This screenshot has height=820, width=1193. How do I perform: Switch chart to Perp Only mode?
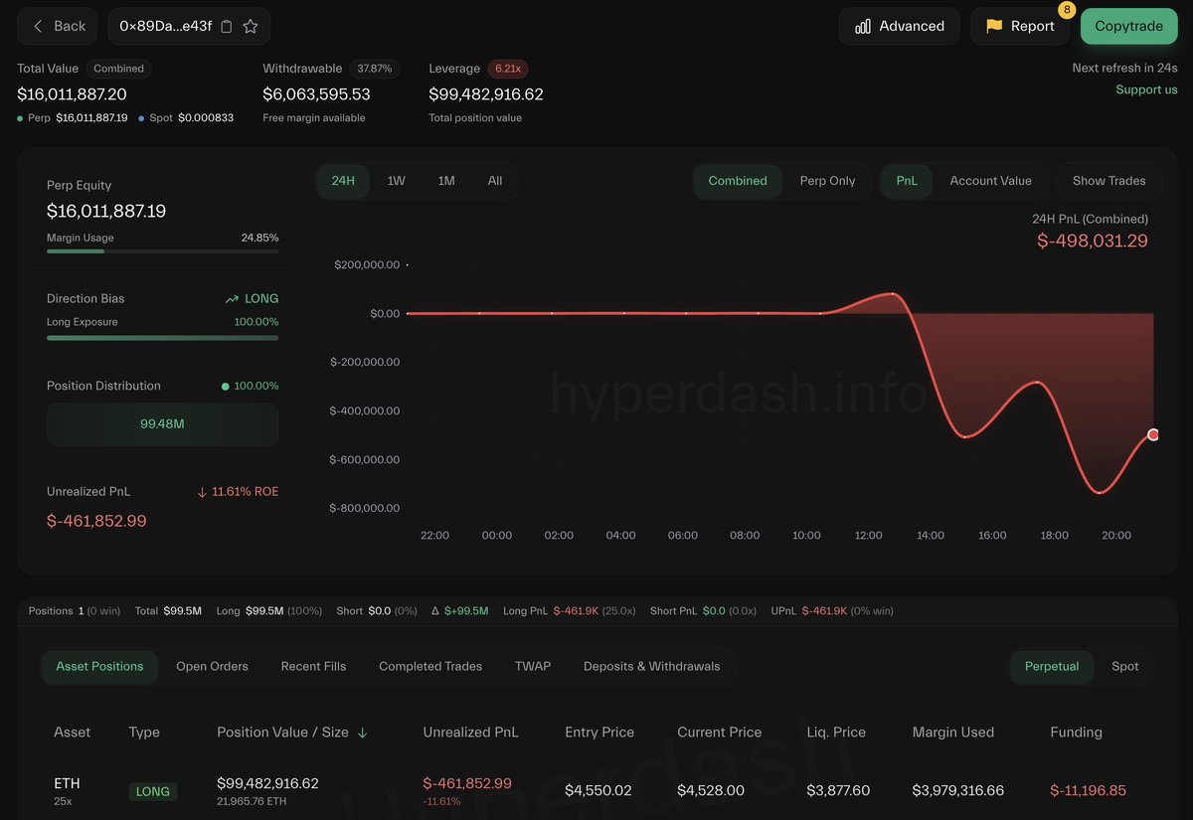click(x=827, y=181)
